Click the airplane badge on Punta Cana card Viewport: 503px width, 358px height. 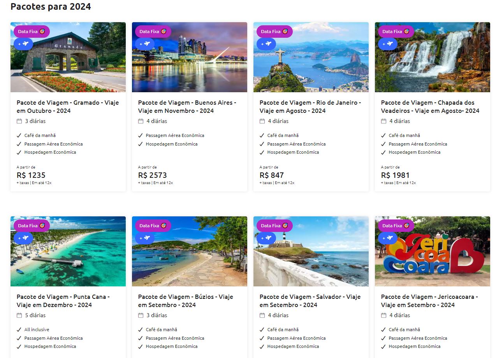(x=23, y=238)
